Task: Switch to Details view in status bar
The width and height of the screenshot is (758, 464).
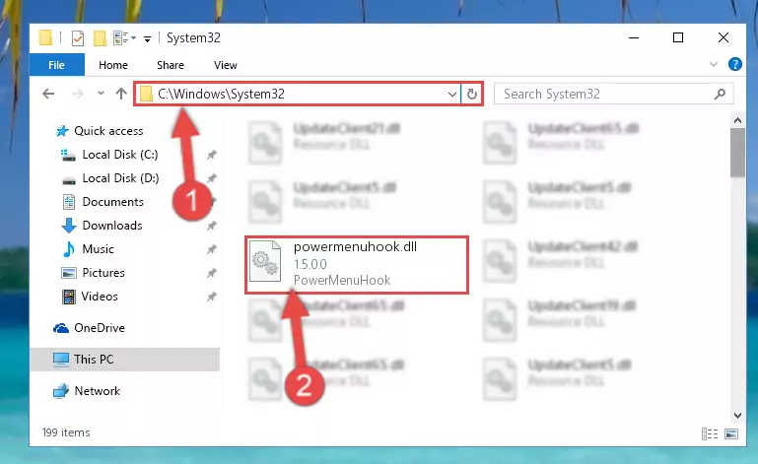Action: coord(709,433)
